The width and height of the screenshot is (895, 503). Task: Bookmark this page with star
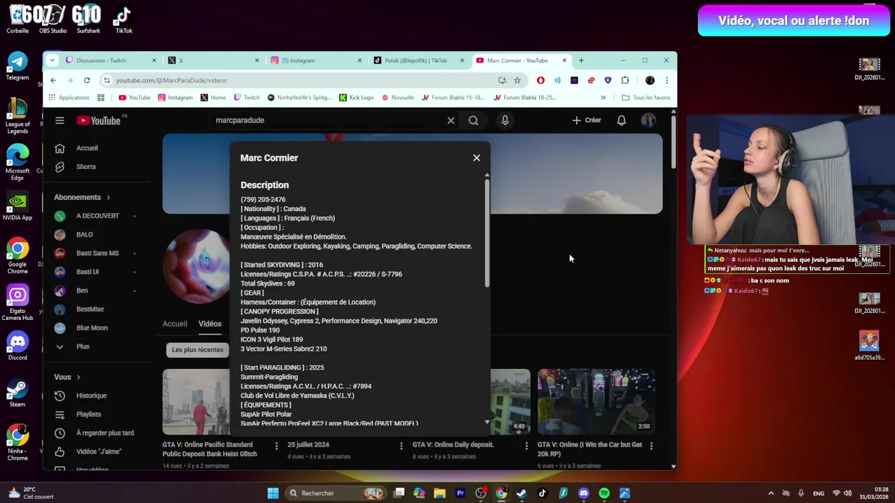[x=517, y=80]
